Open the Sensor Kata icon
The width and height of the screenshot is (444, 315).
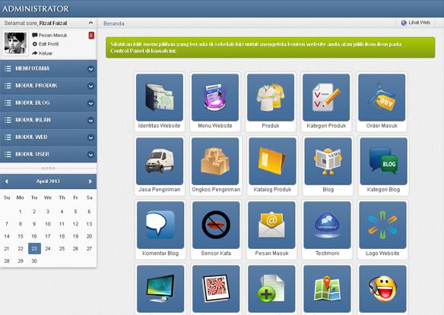216,225
